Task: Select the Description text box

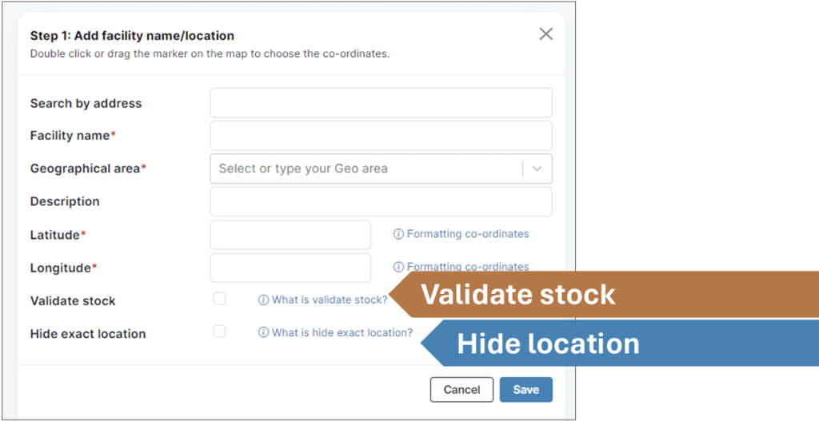Action: click(381, 201)
